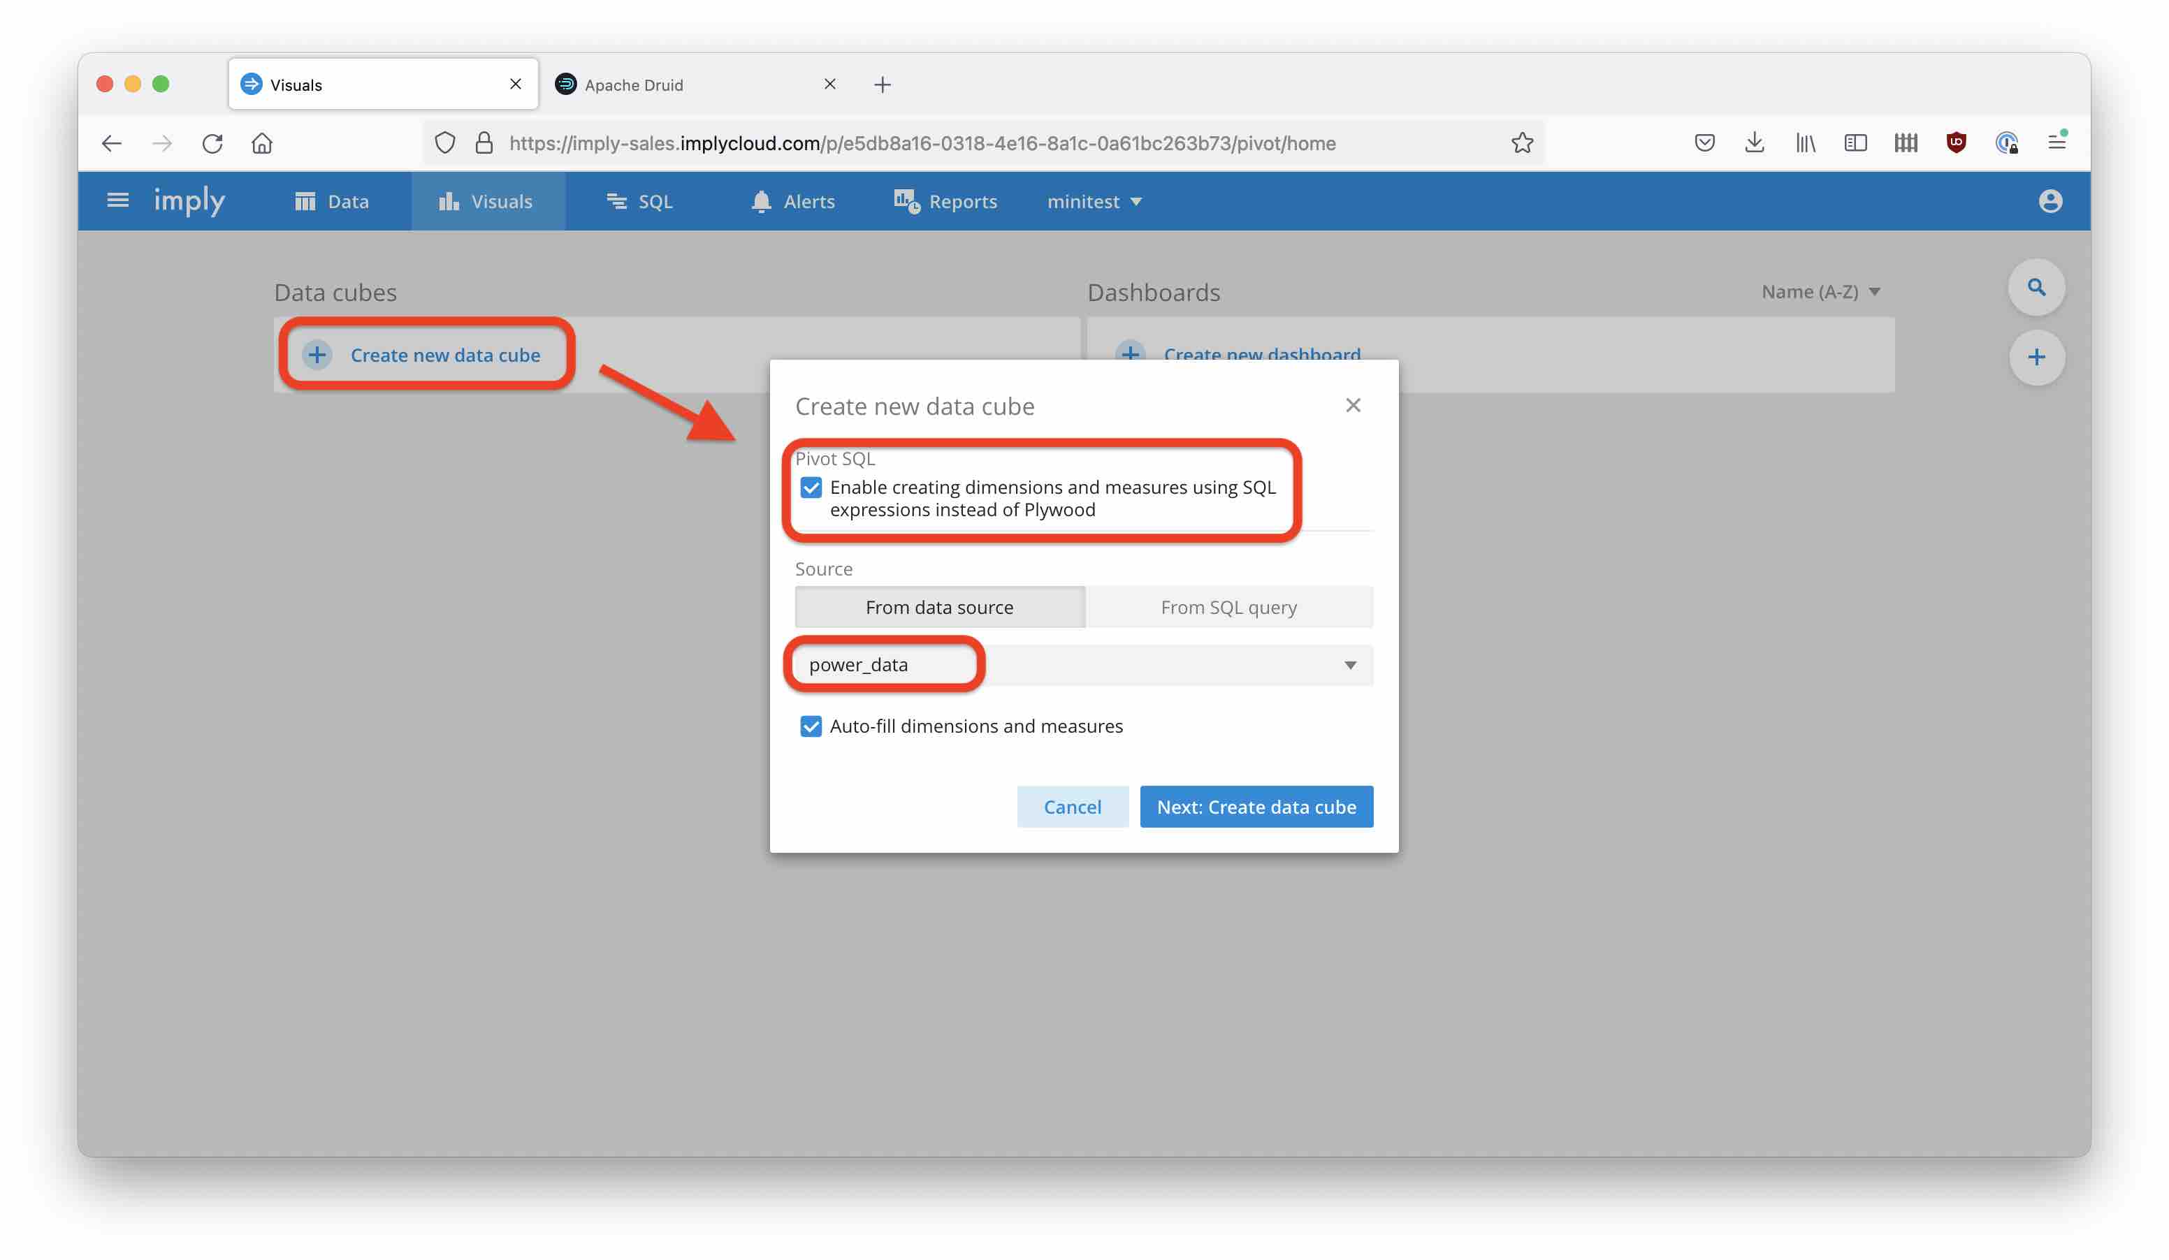Open the user account profile icon
This screenshot has height=1260, width=2169.
tap(2052, 200)
